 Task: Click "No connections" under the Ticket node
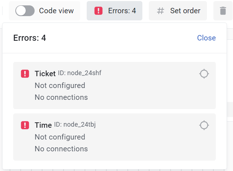(x=61, y=97)
